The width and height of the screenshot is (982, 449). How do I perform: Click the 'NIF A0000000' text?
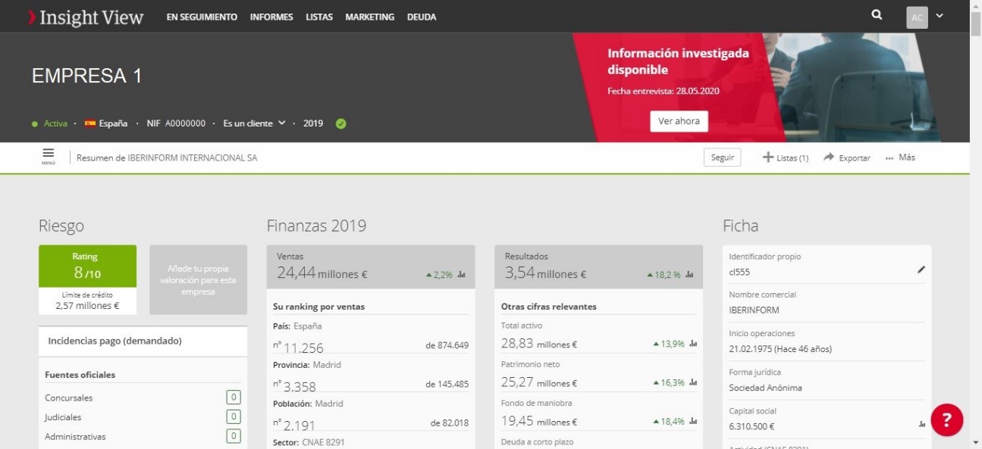click(176, 123)
